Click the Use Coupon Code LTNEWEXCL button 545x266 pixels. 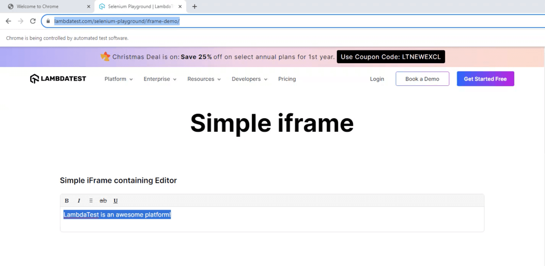coord(391,57)
